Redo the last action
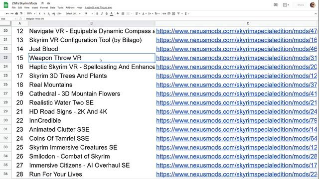 pyautogui.click(x=12, y=13)
